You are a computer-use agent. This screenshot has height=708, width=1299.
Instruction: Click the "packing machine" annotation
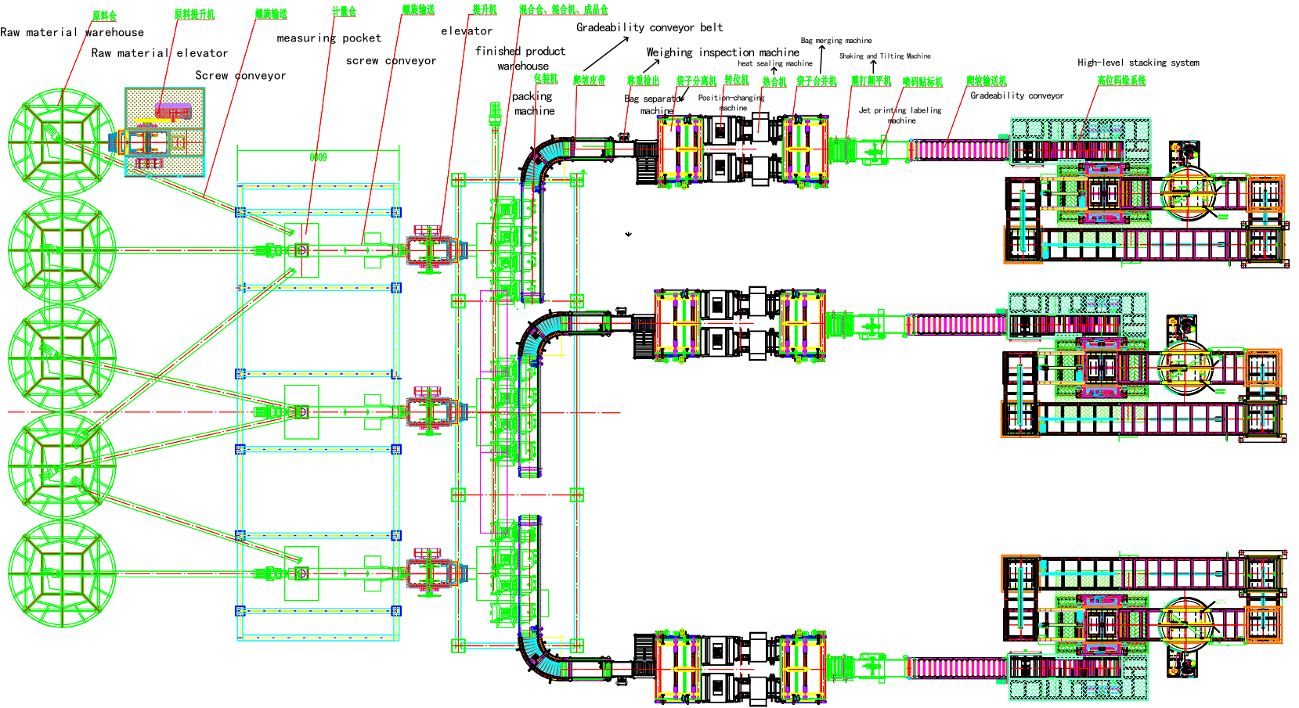click(533, 103)
